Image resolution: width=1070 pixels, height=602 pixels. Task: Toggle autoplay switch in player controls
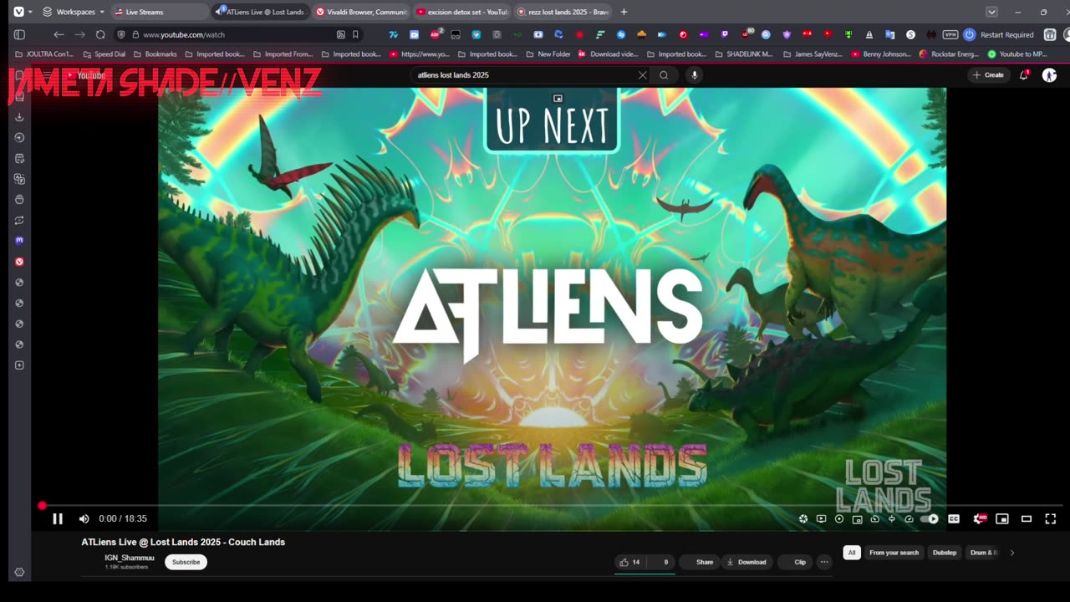930,518
